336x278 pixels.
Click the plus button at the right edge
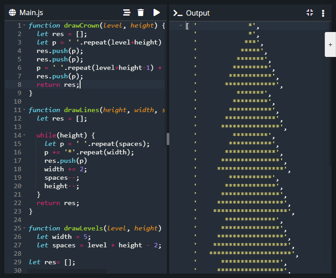coord(330,44)
